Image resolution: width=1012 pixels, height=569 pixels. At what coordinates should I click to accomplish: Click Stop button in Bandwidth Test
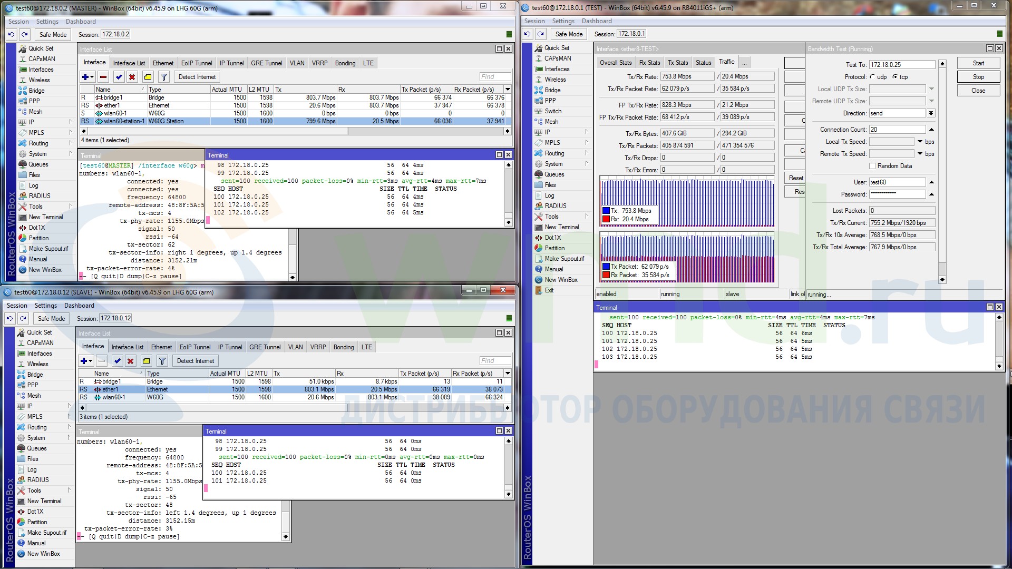tap(978, 77)
